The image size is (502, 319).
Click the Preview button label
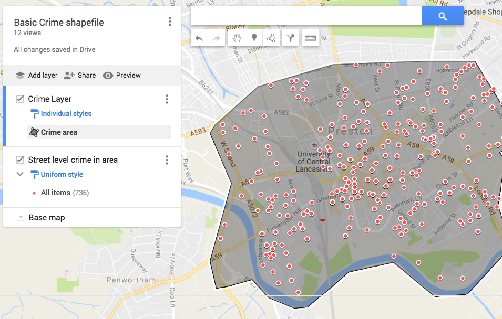tap(128, 75)
